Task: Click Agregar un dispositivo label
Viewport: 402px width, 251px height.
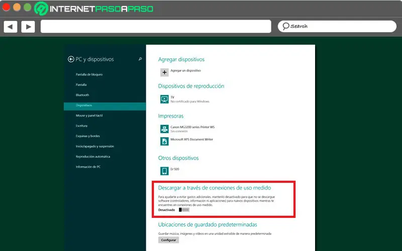Action: tap(185, 70)
